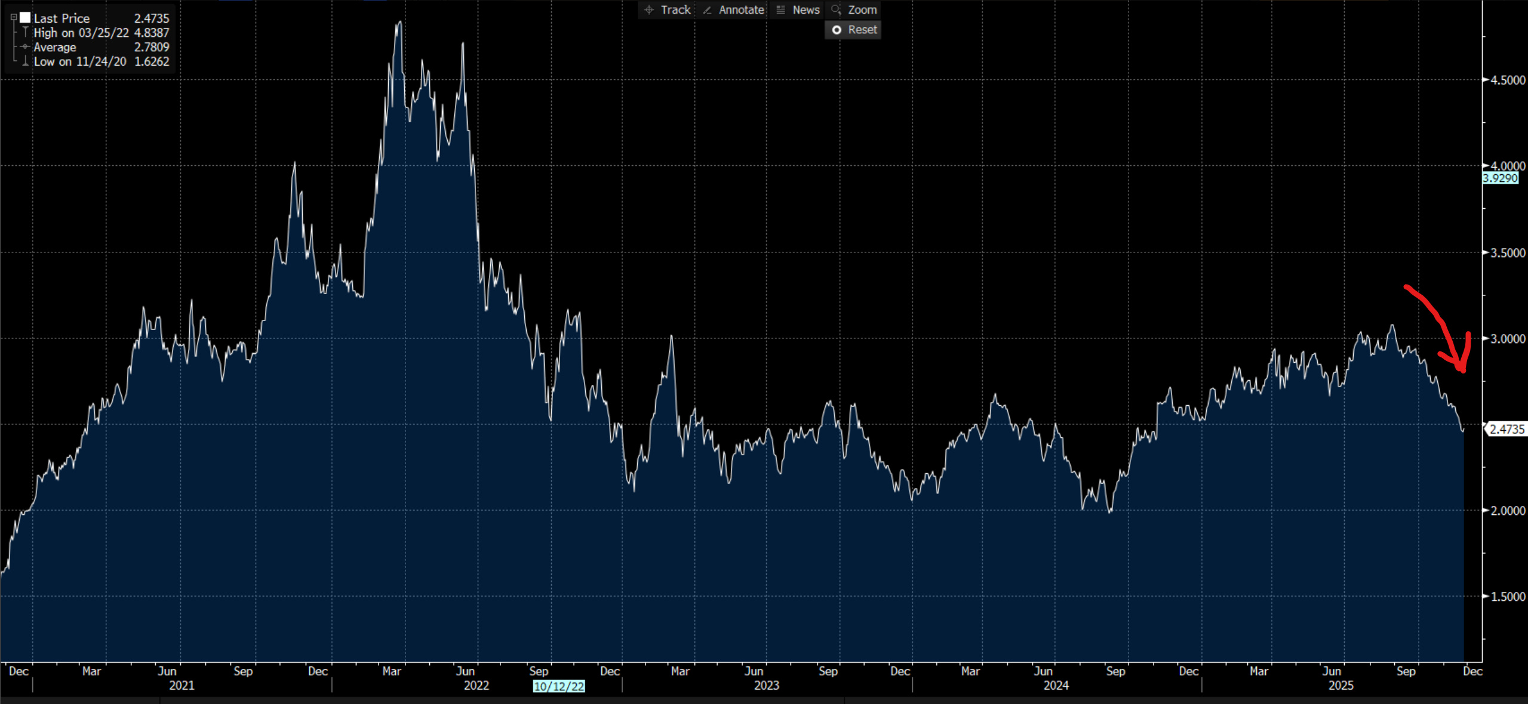The height and width of the screenshot is (704, 1528).
Task: Collapse the Last Price legend tree
Action: pyautogui.click(x=14, y=18)
